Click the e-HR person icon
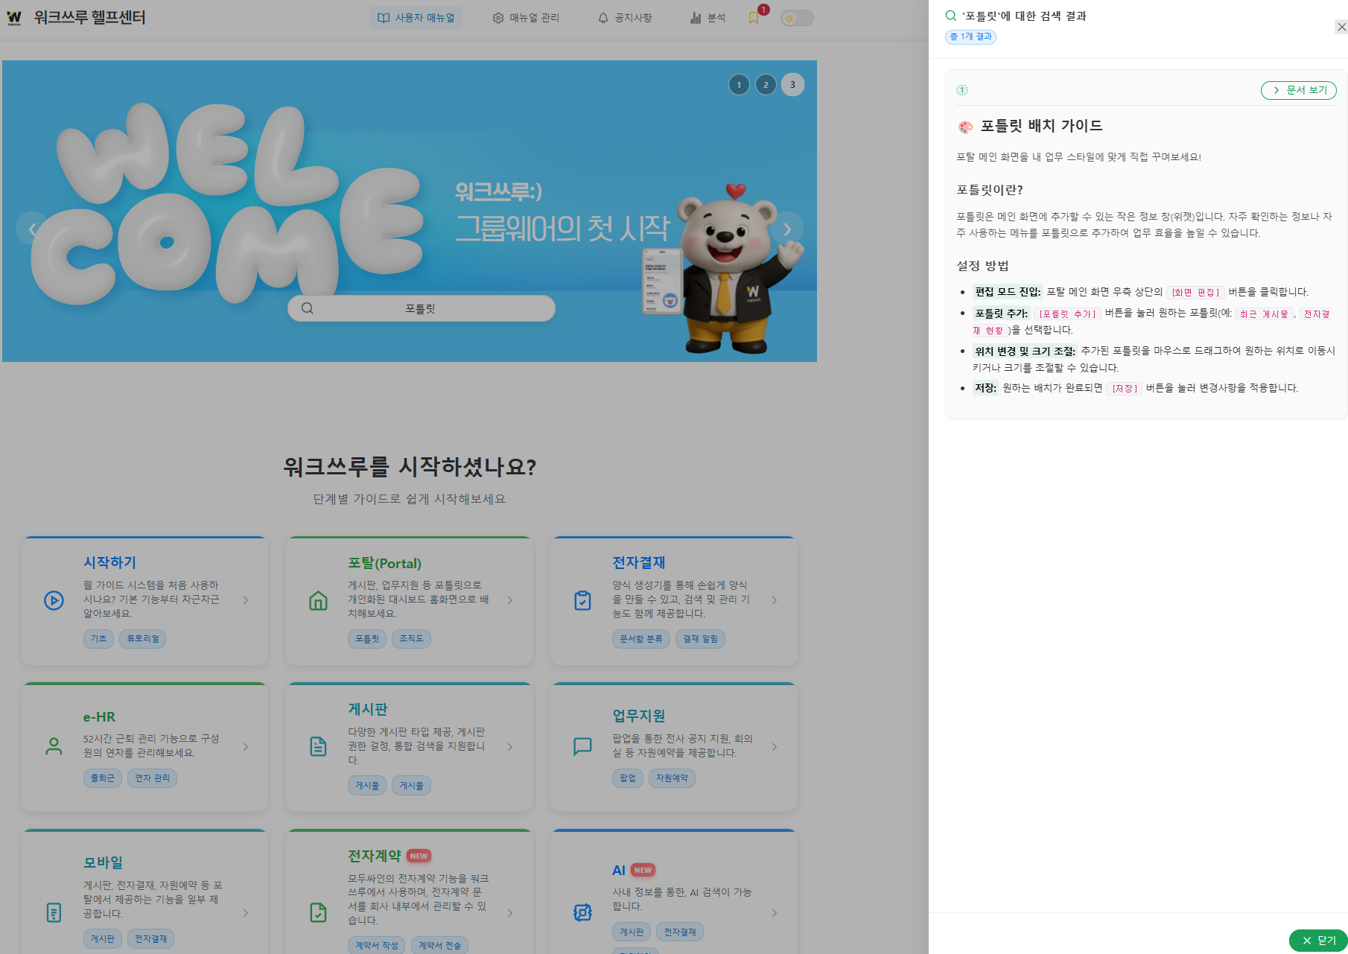Image resolution: width=1348 pixels, height=954 pixels. (x=53, y=746)
